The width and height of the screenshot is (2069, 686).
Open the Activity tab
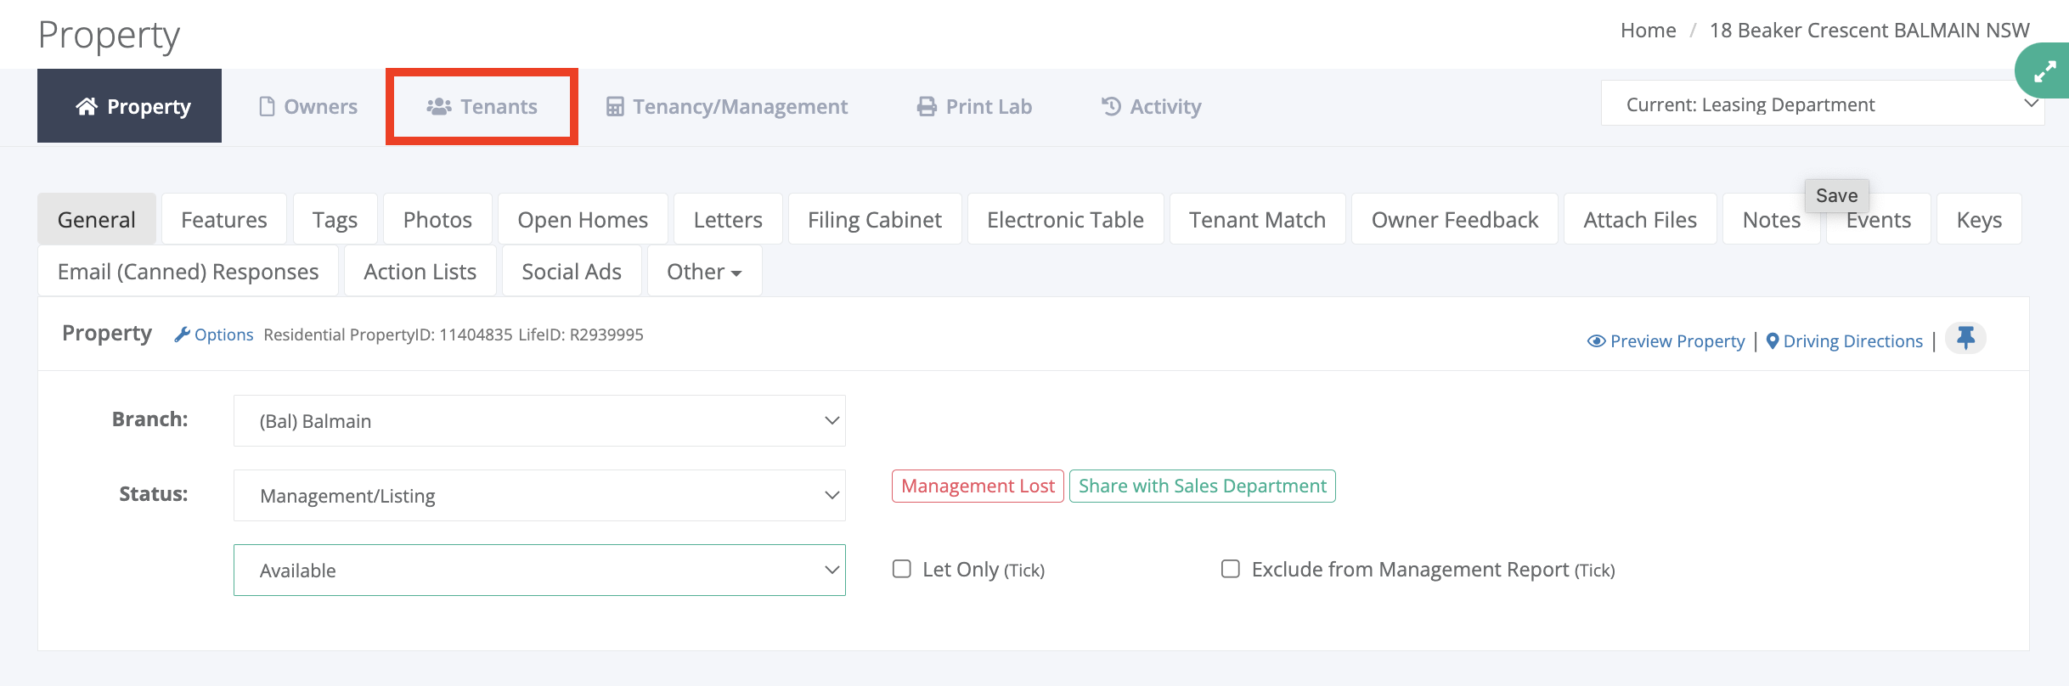[1152, 106]
